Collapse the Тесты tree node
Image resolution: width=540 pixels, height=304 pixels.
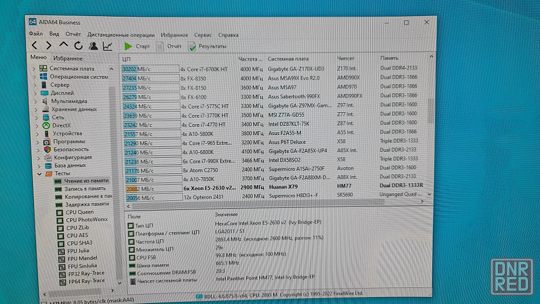[x=39, y=174]
